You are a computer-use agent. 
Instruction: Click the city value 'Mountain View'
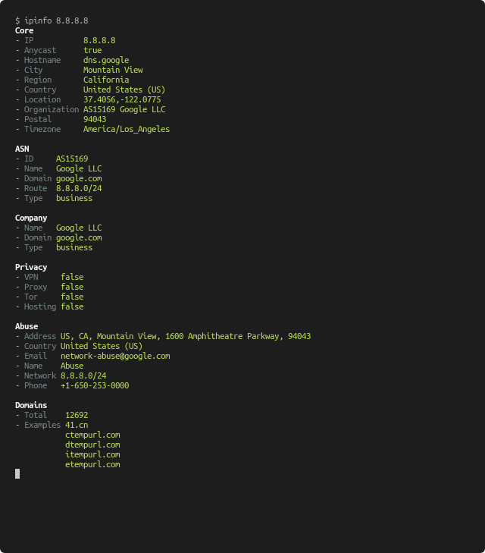point(113,71)
